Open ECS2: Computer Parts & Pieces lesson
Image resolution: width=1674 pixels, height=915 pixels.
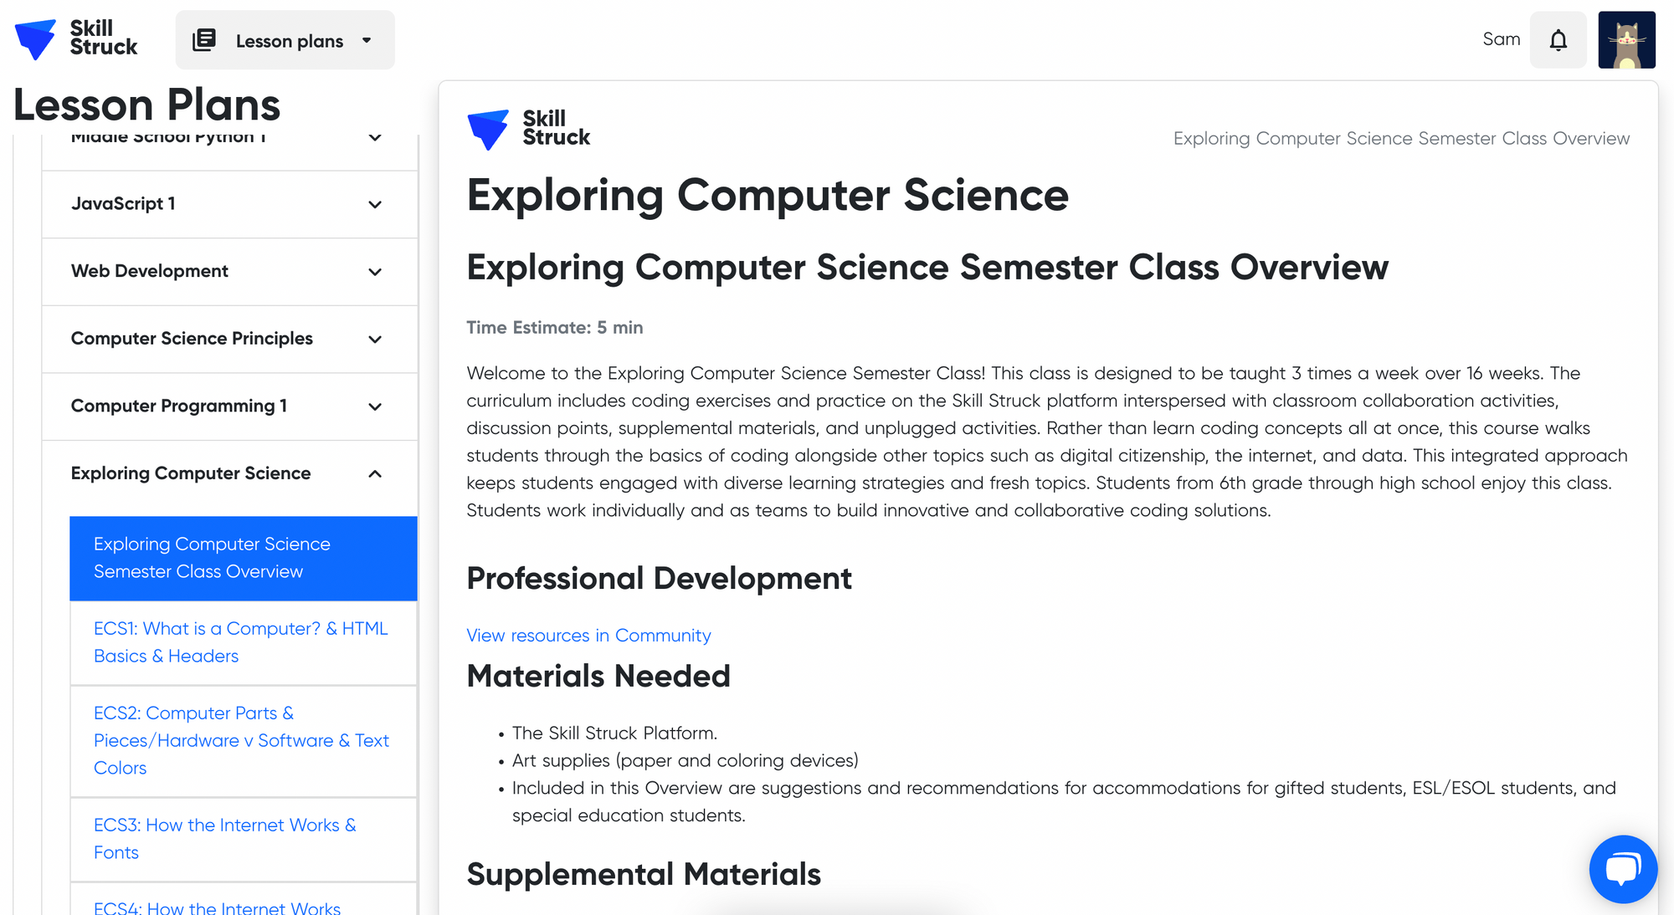(244, 741)
